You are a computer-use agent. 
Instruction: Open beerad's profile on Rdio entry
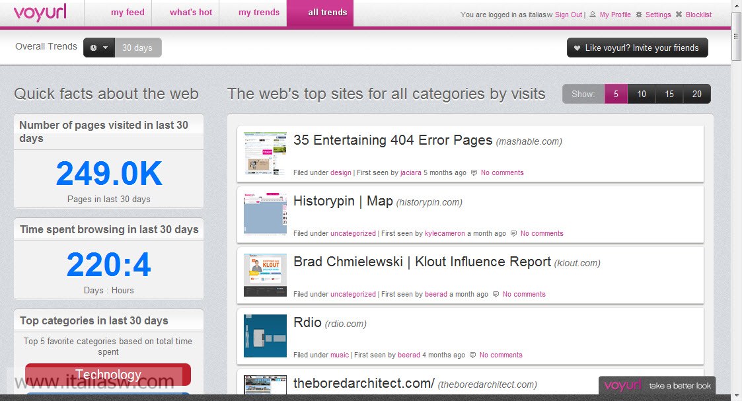pos(409,355)
